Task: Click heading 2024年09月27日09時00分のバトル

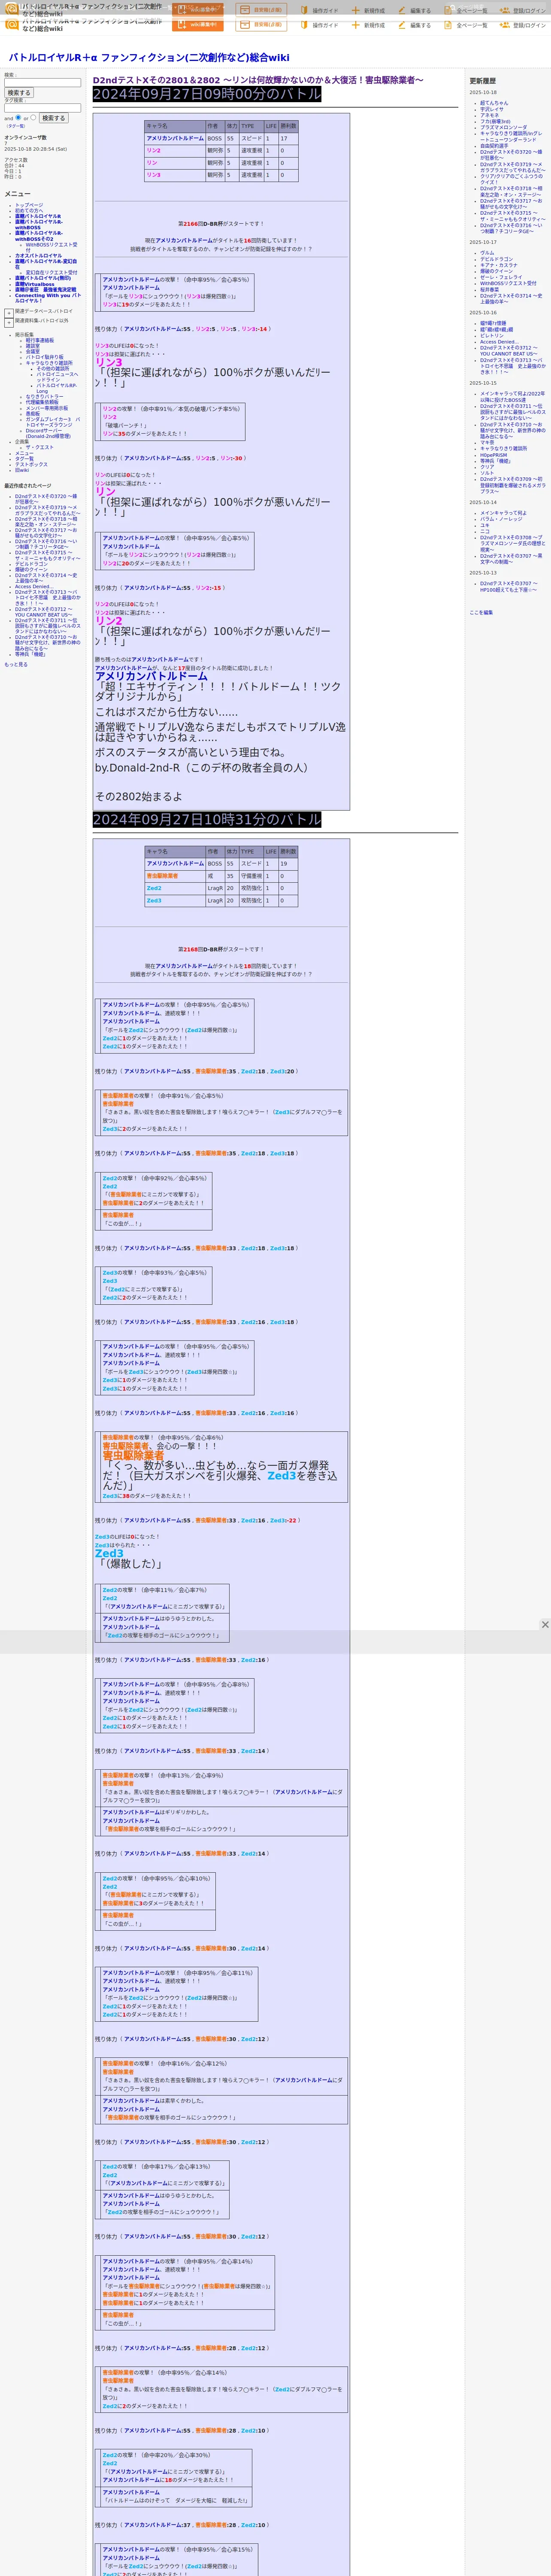Action: pos(207,94)
